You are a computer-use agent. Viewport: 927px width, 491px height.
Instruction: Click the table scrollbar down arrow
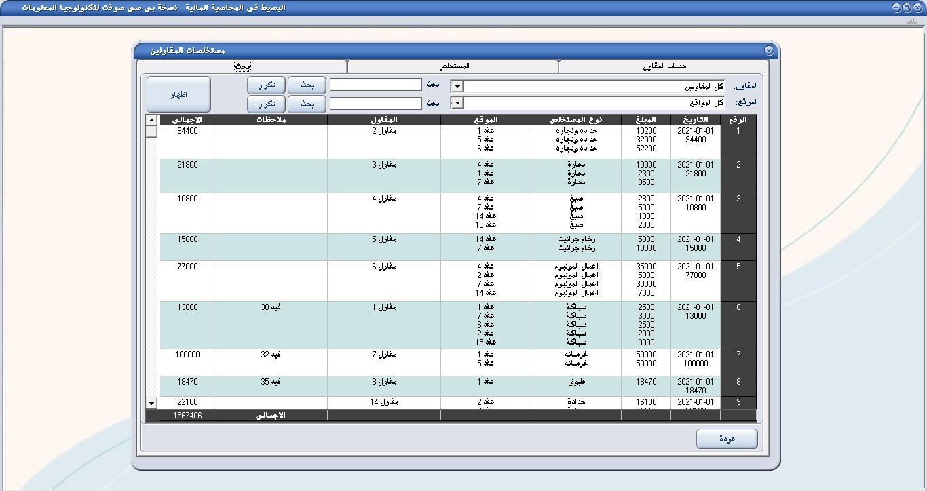pos(151,403)
